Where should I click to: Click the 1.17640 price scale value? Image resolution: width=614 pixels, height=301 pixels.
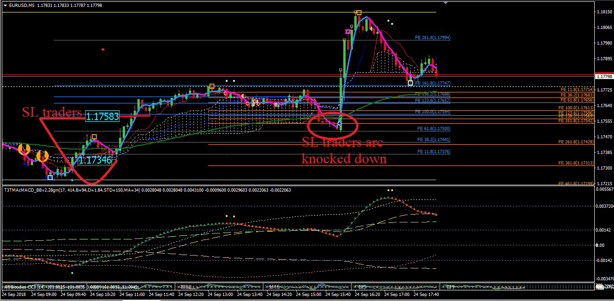604,106
